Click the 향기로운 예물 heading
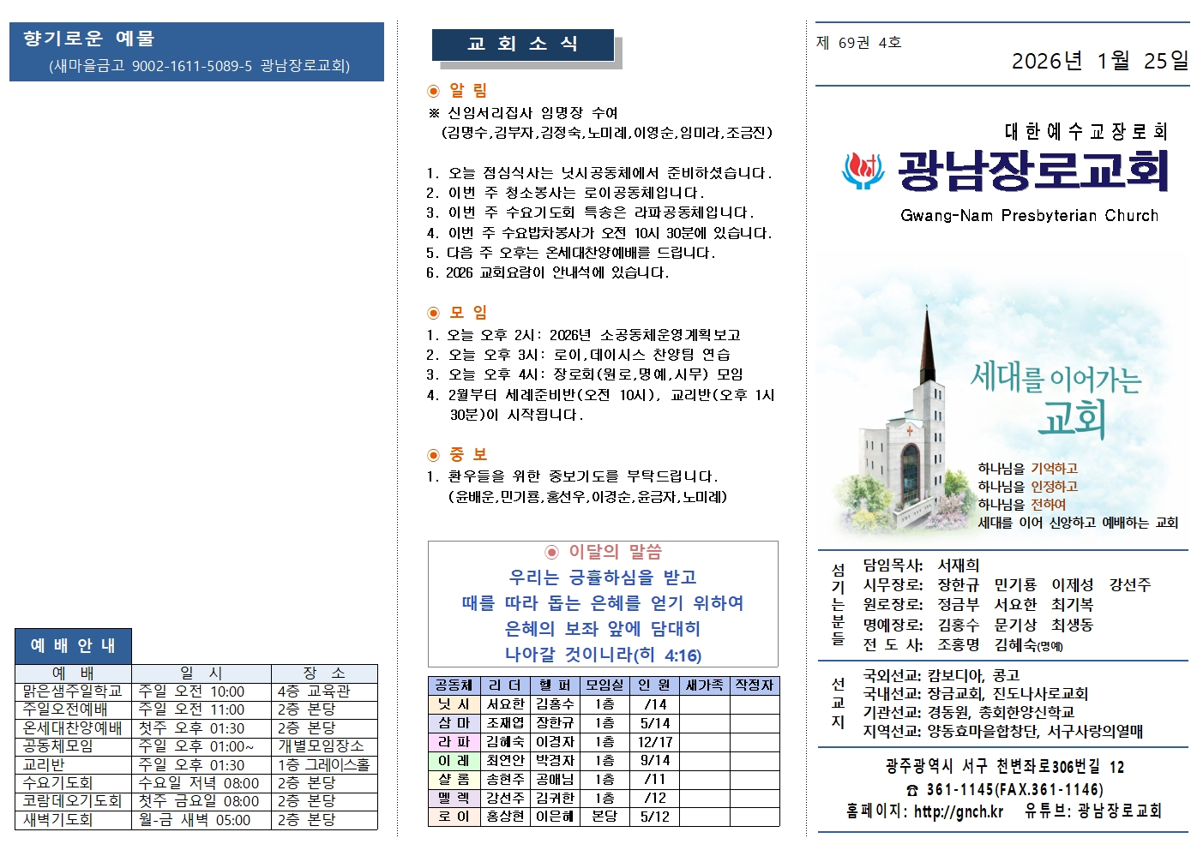Image resolution: width=1203 pixels, height=850 pixels. [x=89, y=39]
